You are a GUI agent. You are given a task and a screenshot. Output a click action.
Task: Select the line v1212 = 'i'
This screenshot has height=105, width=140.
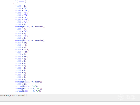tap(22, 36)
